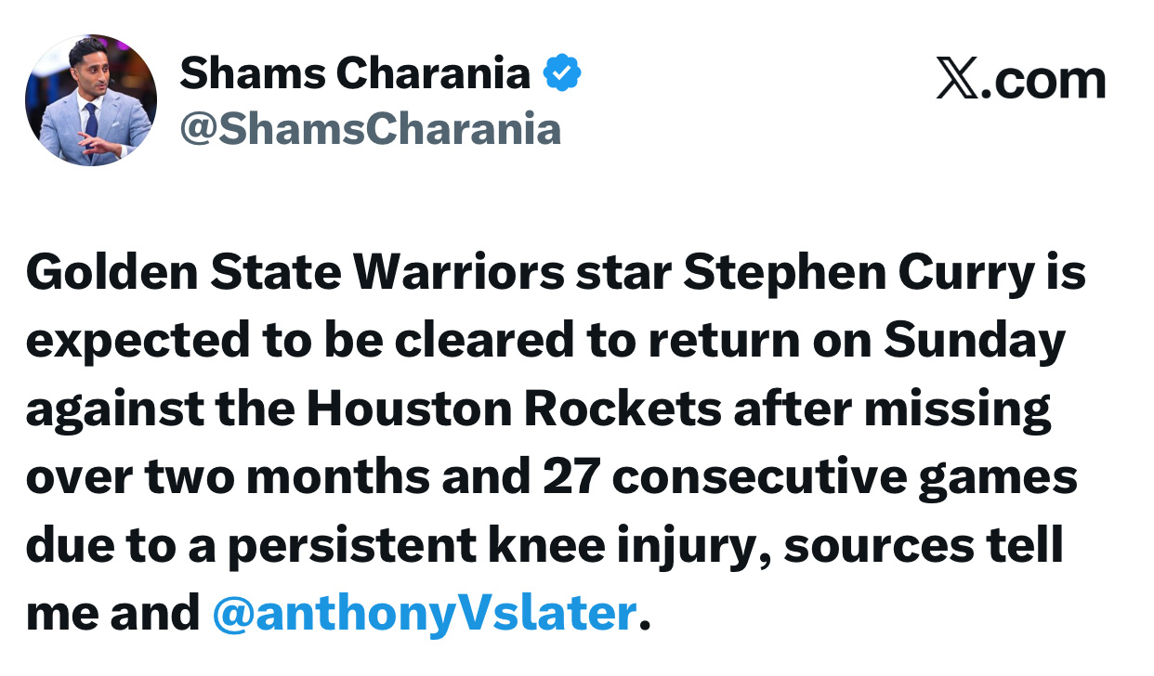Open Shams Charania's profile picture
The width and height of the screenshot is (1154, 676).
90,100
